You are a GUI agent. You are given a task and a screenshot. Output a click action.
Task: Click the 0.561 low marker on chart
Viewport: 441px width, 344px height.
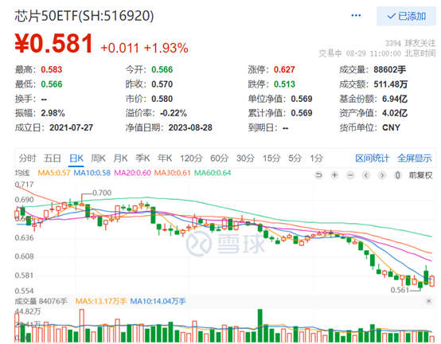point(400,290)
